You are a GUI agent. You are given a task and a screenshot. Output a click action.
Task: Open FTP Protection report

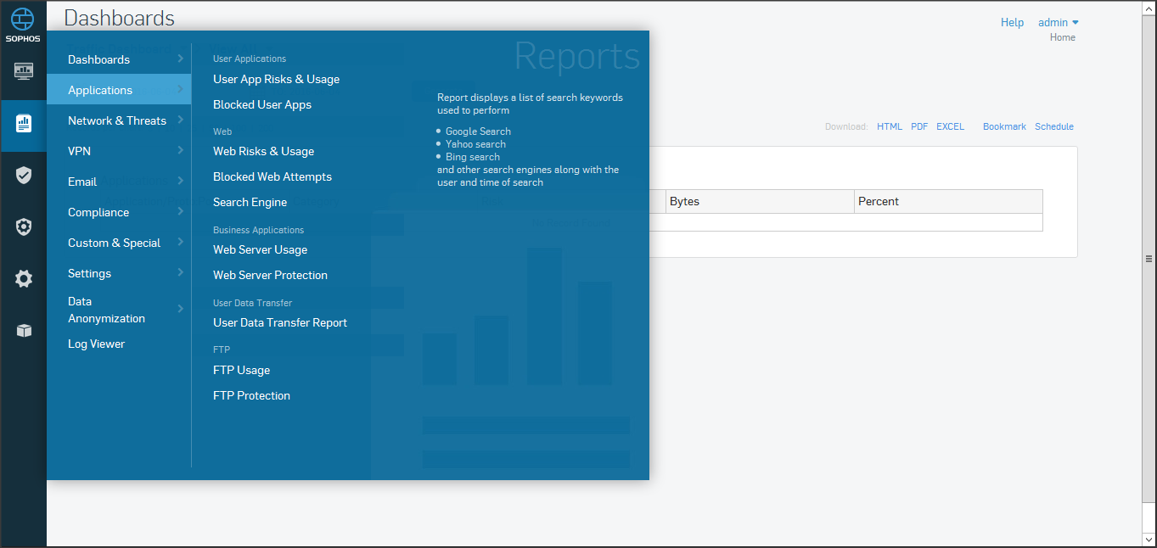251,395
